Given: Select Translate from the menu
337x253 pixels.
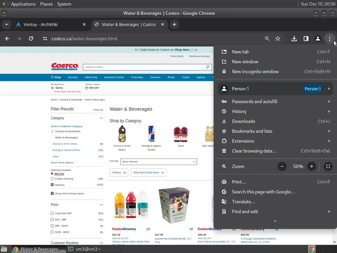Looking at the screenshot, I should pyautogui.click(x=275, y=202).
